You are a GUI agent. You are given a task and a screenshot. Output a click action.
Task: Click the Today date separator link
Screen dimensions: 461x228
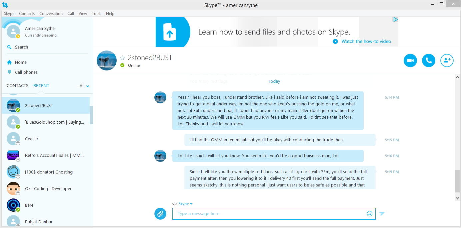point(274,81)
